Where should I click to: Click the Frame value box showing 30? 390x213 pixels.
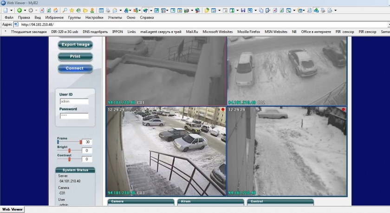(87, 142)
